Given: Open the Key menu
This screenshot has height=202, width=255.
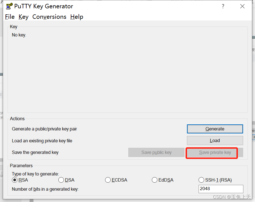Looking at the screenshot, I should tap(23, 17).
